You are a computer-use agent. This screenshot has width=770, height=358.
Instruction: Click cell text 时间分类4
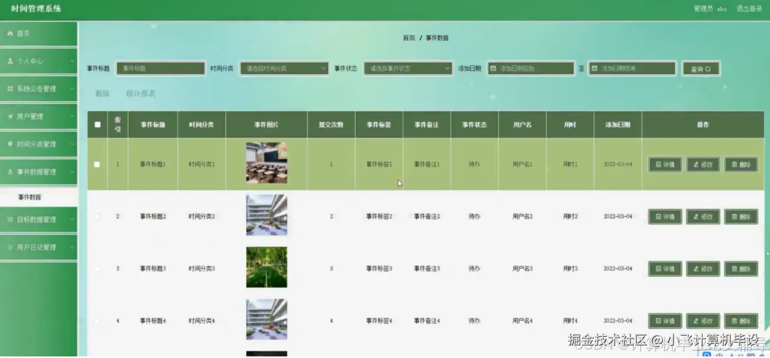pos(202,321)
